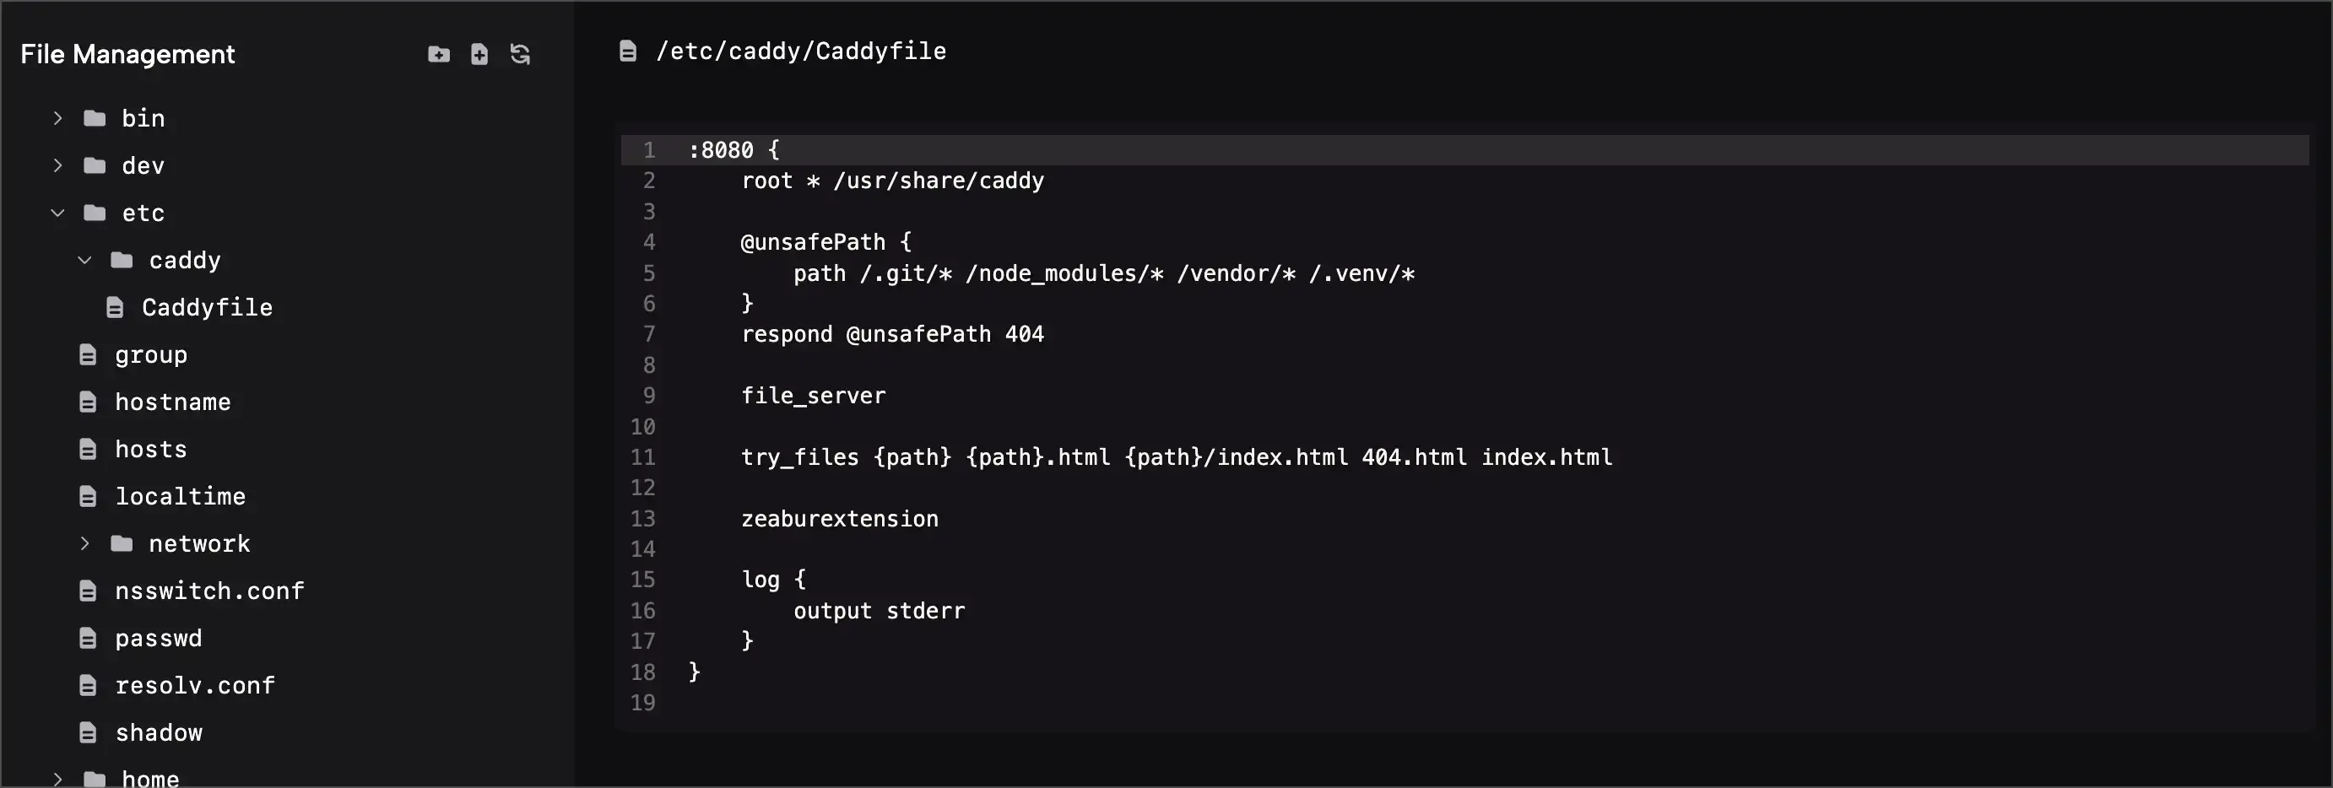The height and width of the screenshot is (788, 2333).
Task: Click the new folder icon
Action: (x=438, y=54)
